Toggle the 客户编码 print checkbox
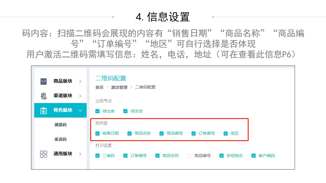Image resolution: width=326 pixels, height=183 pixels. point(253,156)
